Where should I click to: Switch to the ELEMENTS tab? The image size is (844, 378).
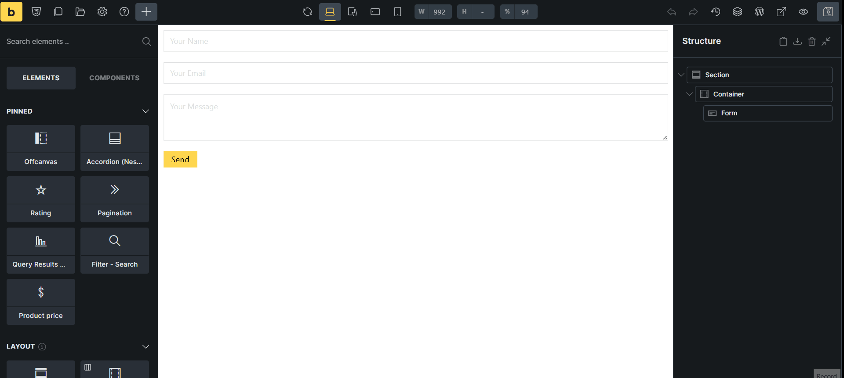pos(41,78)
